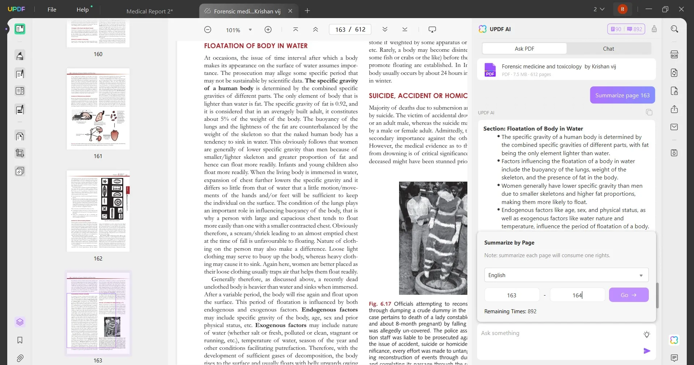Share this file with others
694x365 pixels.
(x=674, y=109)
